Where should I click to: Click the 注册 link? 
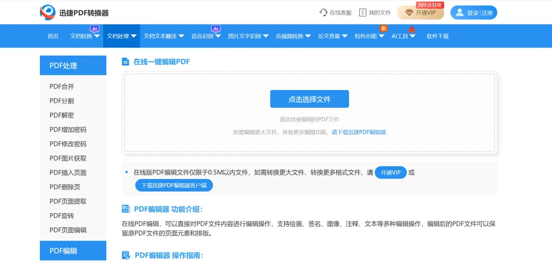pos(487,13)
